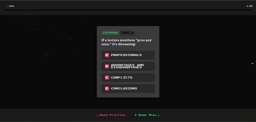Click the 1/25 progress counter
The height and width of the screenshot is (122, 256).
(249, 6)
